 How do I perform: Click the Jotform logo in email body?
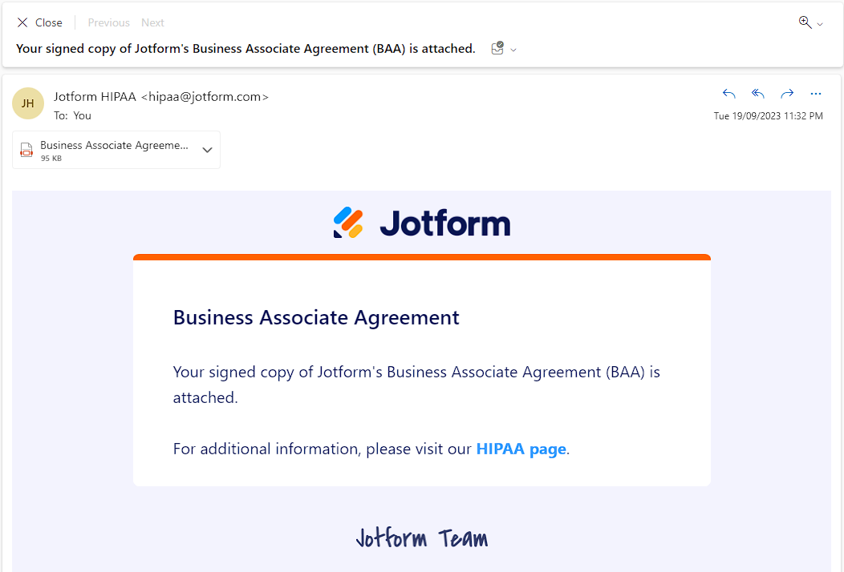coord(422,223)
